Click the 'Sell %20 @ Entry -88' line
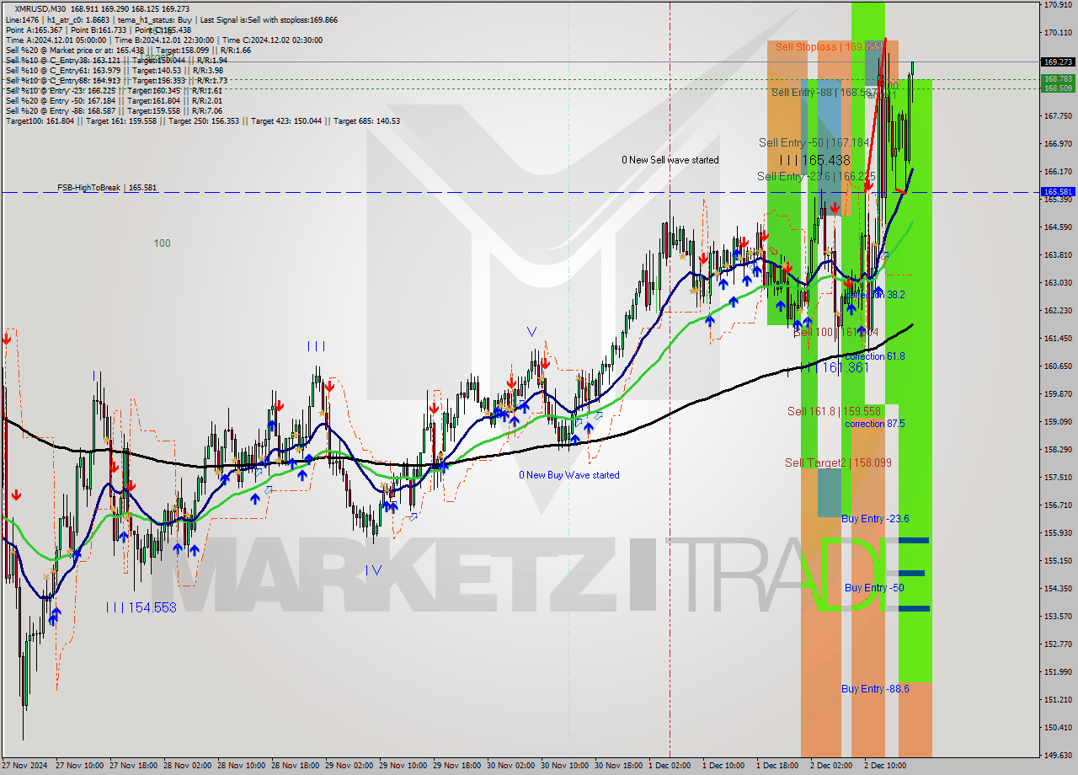Screen dimensions: 1078x775 (x=114, y=110)
